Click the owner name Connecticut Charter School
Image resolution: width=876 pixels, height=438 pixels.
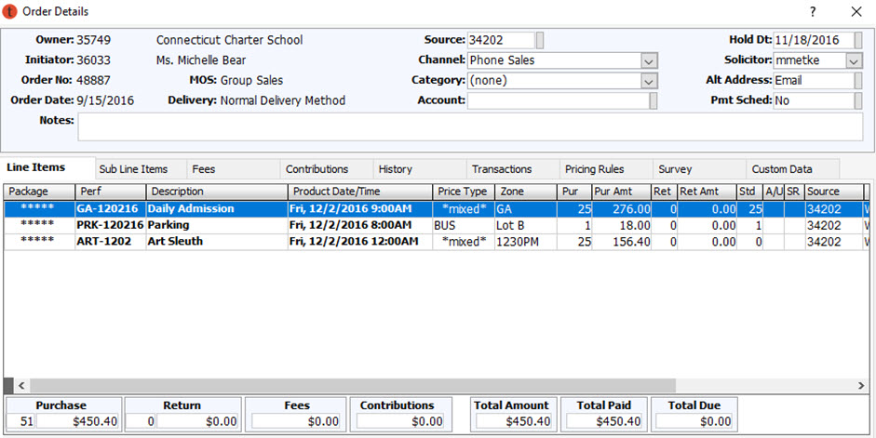(230, 40)
